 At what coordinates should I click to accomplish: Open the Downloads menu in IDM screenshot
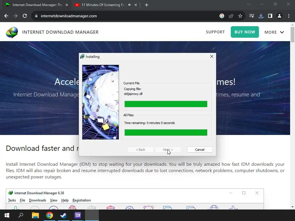[x=37, y=200]
